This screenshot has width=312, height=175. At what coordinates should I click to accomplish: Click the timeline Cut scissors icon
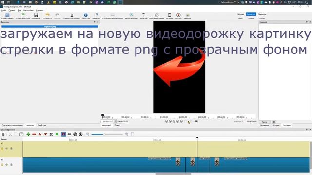[x=10, y=134]
